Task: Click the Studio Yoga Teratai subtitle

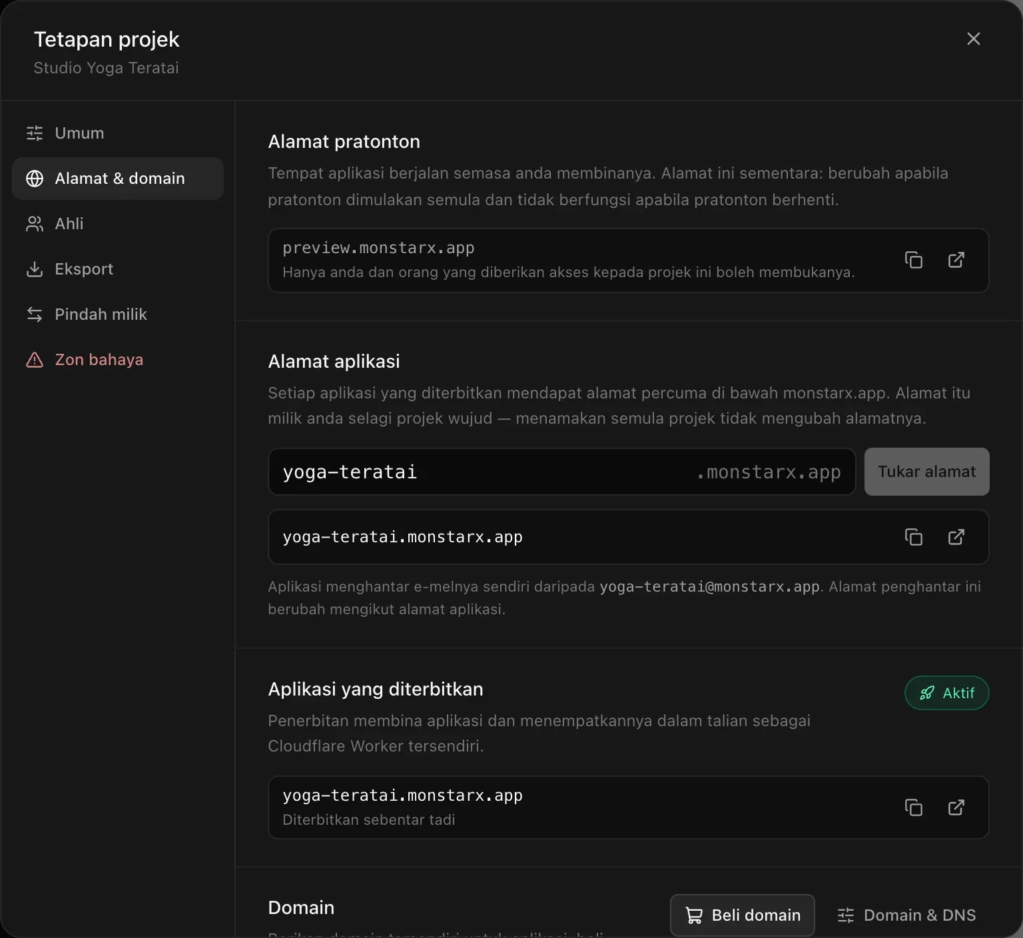Action: pos(106,68)
